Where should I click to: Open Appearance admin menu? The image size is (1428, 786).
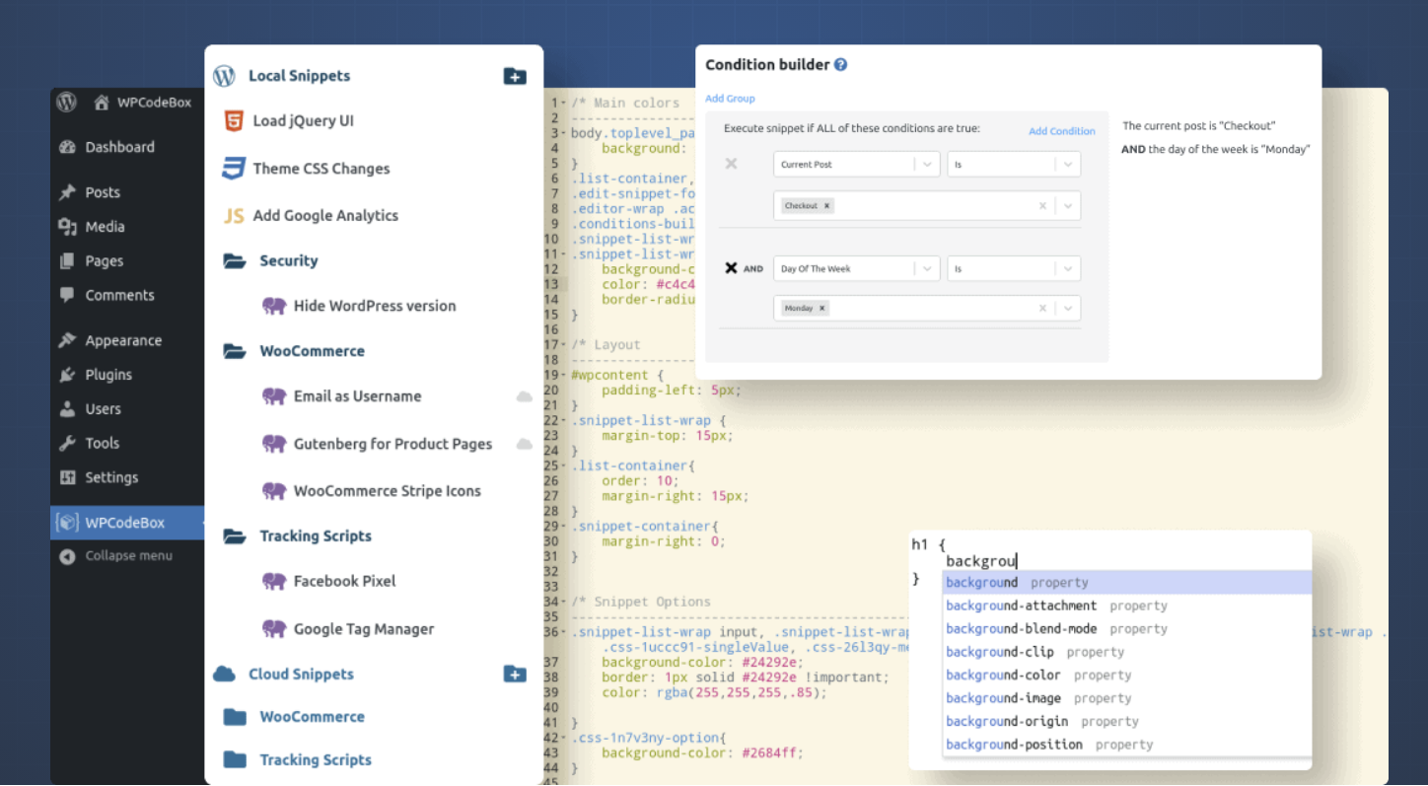(123, 340)
